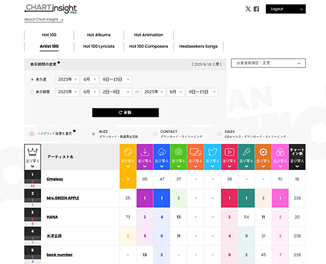Click the yellow rank 1 cell for timelesz
Screen dimensions: 326x264
(128, 179)
